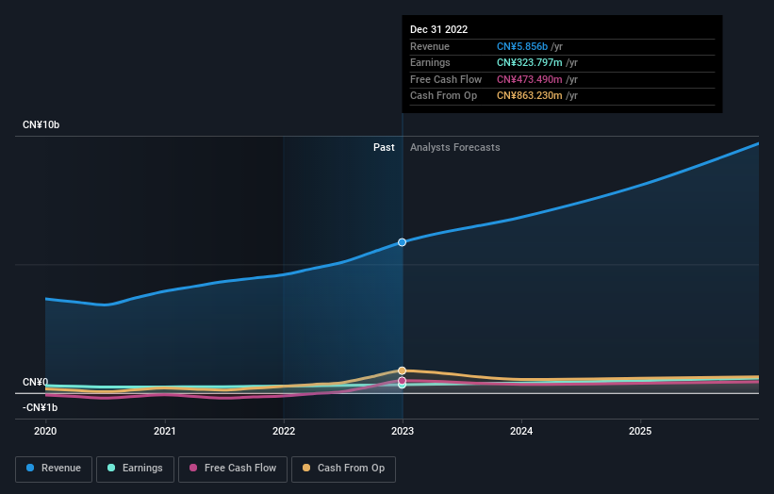Click the Free Cash Flow marker at 2023
This screenshot has width=774, height=494.
(x=403, y=381)
